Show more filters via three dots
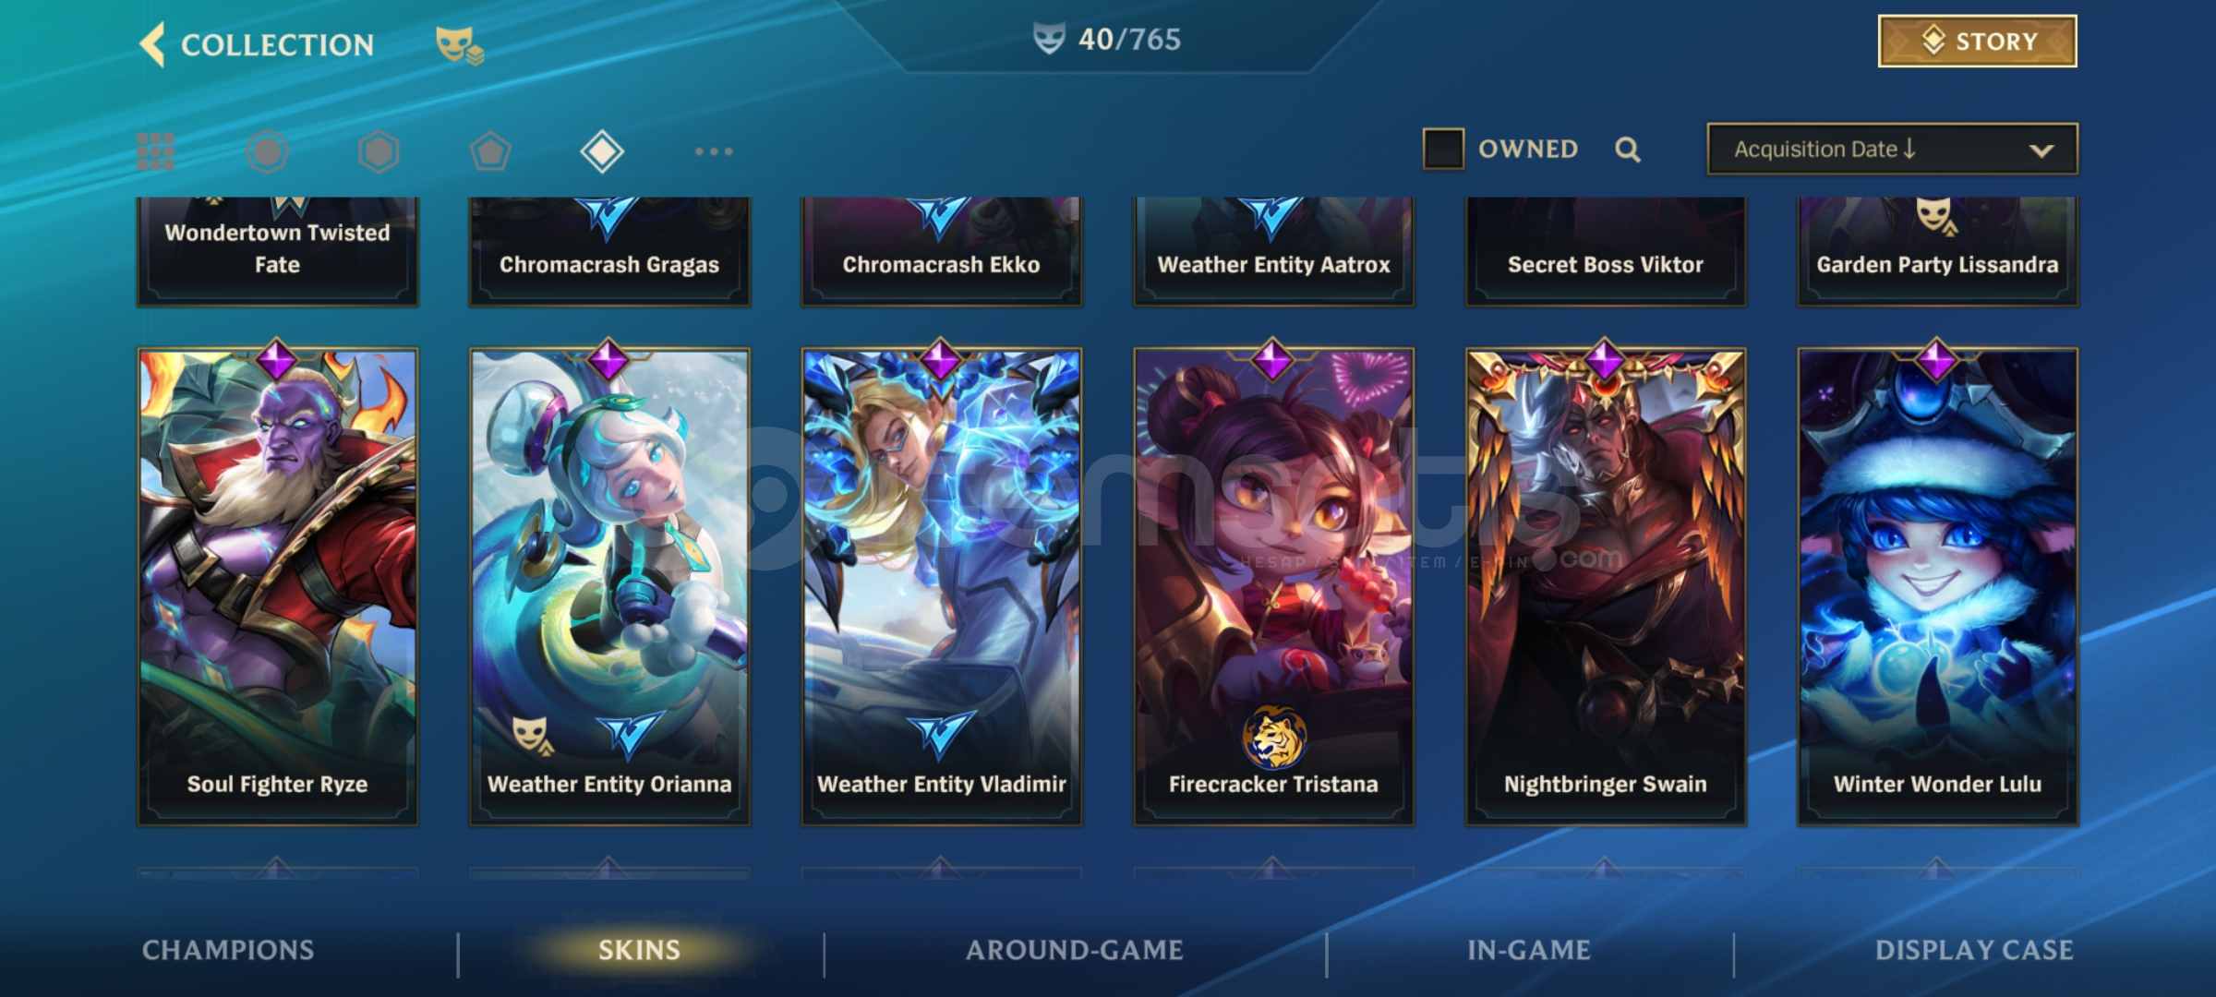 click(x=714, y=151)
